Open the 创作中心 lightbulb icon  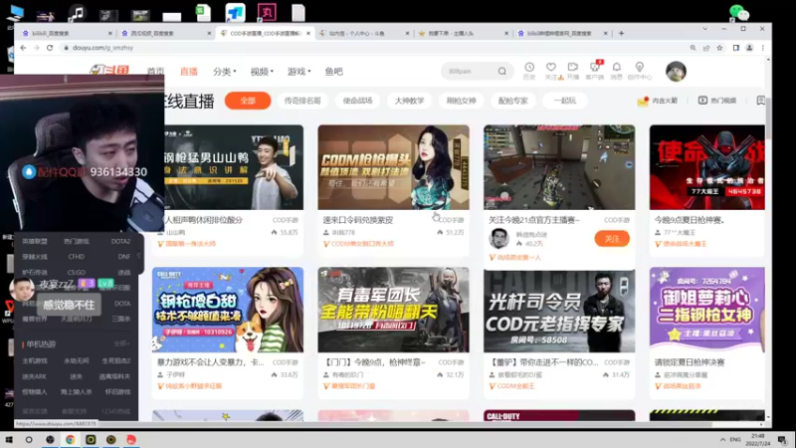[639, 71]
